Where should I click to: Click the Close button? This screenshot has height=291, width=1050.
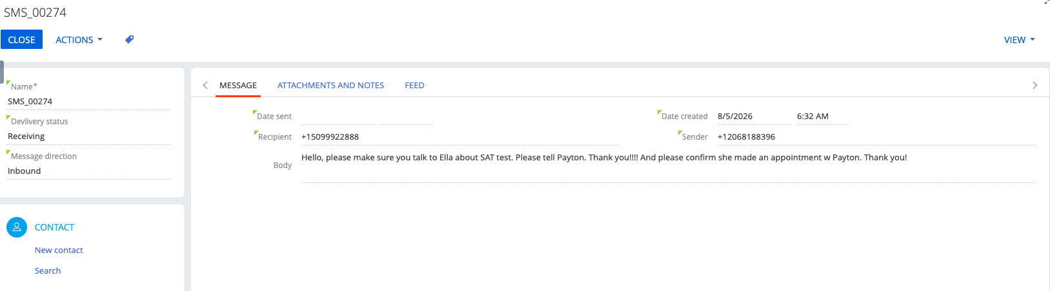[x=21, y=40]
